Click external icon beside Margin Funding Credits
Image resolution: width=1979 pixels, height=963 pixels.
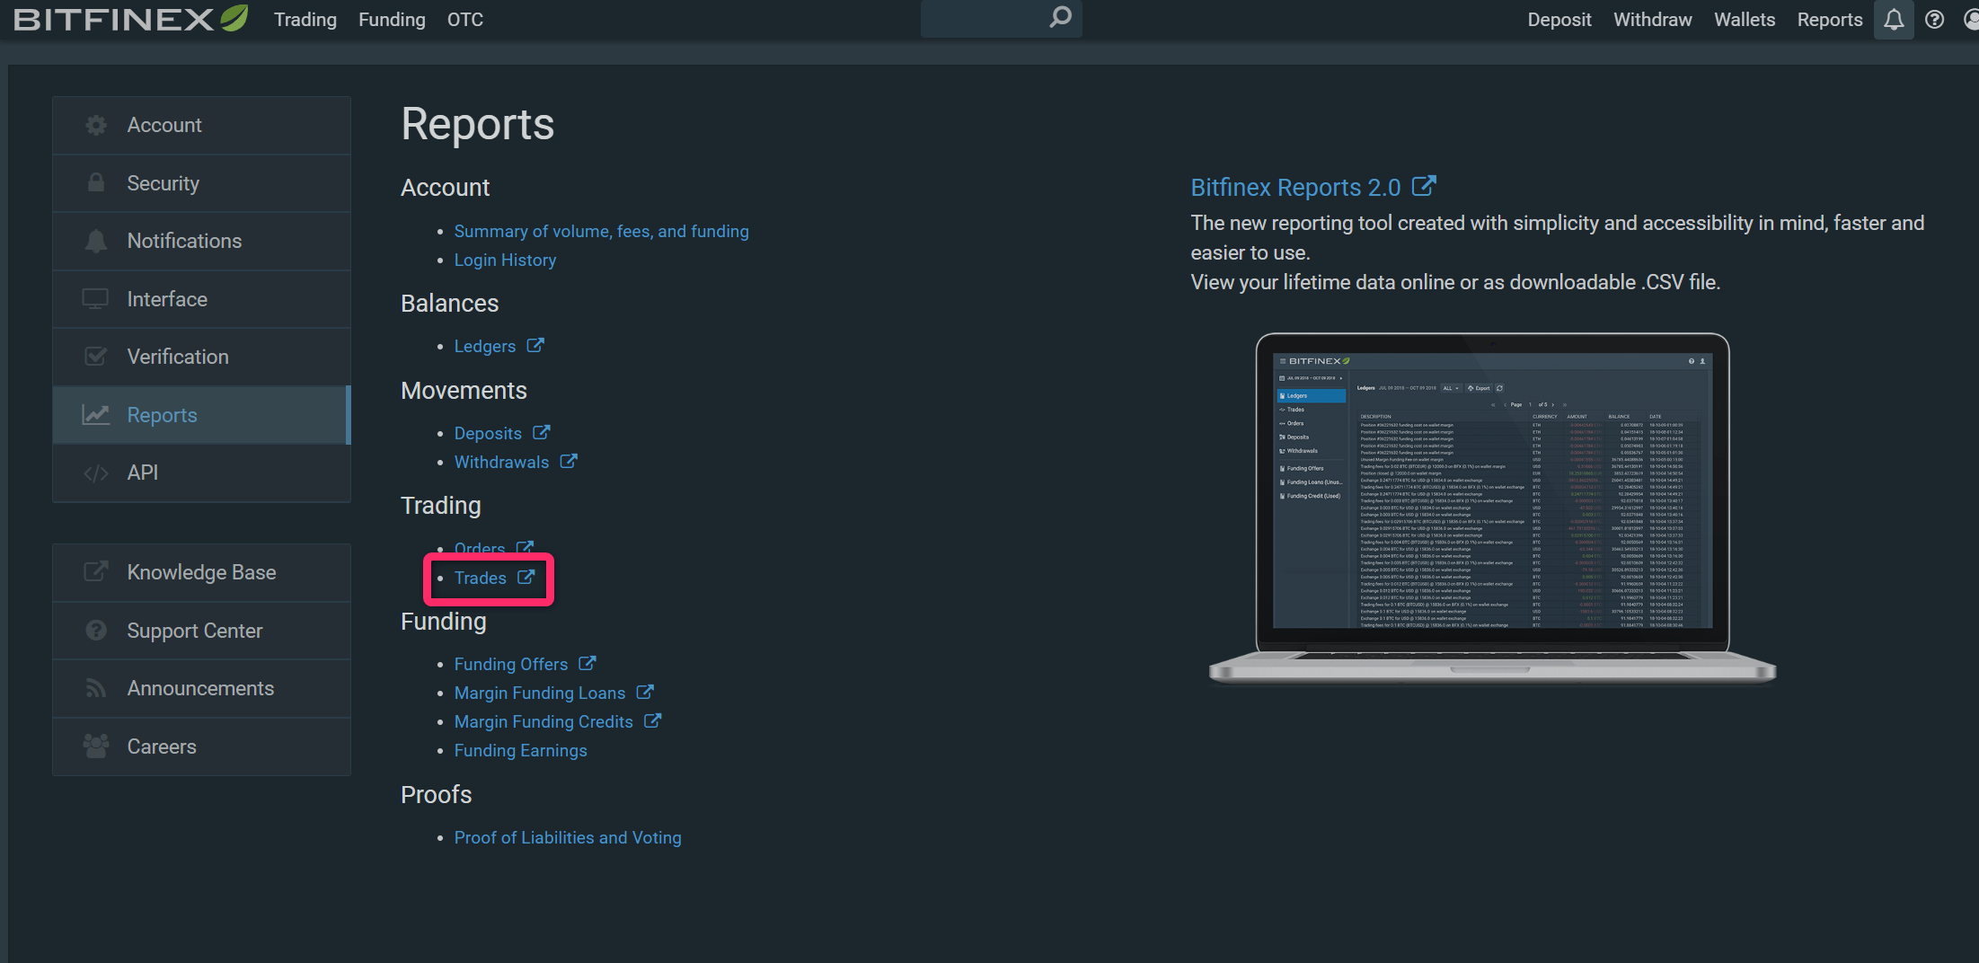[x=653, y=720]
